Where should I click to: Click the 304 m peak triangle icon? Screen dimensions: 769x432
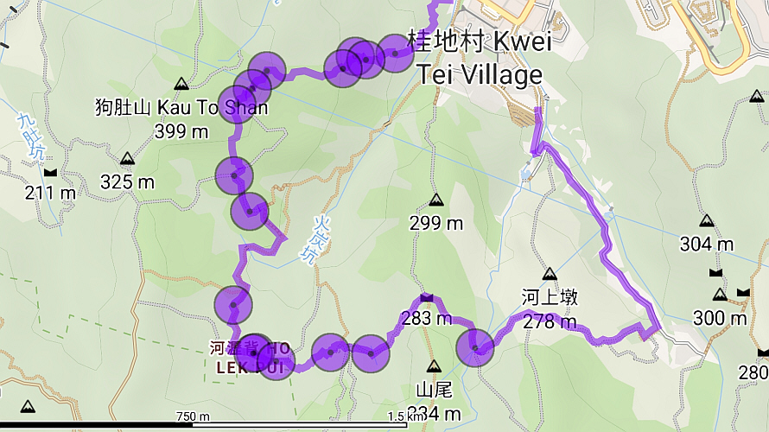tap(706, 220)
